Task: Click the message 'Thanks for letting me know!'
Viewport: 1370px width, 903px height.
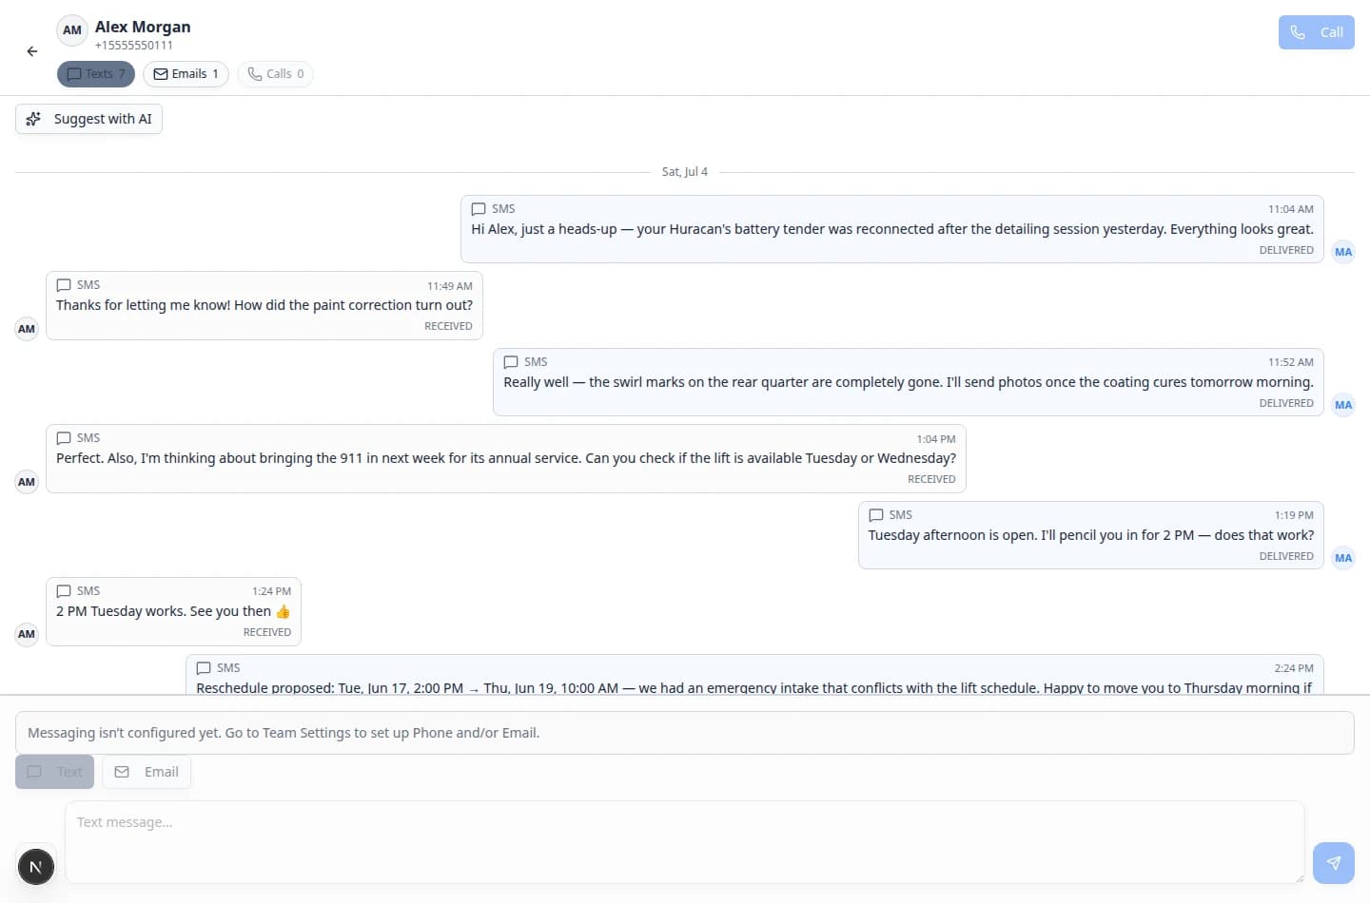Action: 264,305
